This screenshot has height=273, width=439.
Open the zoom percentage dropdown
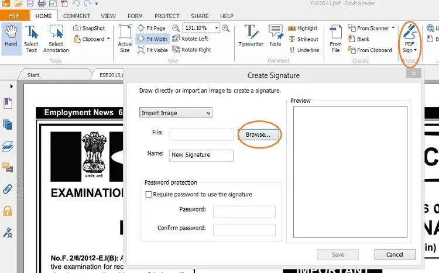(x=217, y=28)
